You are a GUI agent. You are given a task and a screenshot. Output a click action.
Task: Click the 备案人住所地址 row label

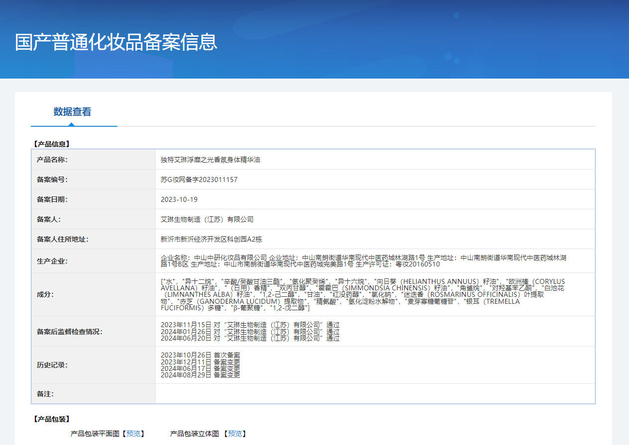click(63, 239)
